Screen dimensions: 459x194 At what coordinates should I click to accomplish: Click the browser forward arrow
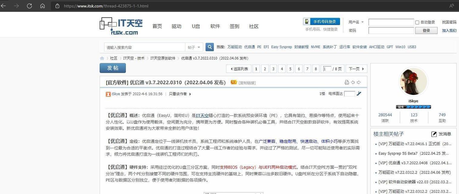pos(16,6)
